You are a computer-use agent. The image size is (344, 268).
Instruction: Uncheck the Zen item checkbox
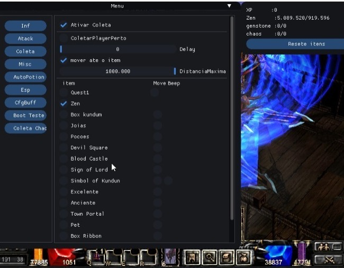click(x=64, y=104)
